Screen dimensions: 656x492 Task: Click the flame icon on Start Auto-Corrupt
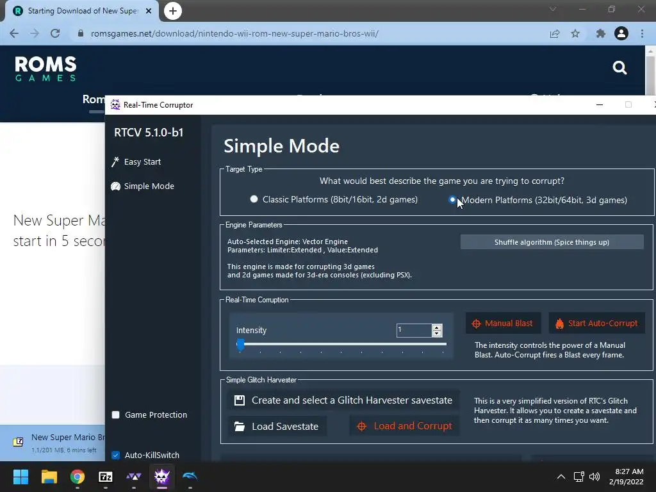tap(559, 324)
